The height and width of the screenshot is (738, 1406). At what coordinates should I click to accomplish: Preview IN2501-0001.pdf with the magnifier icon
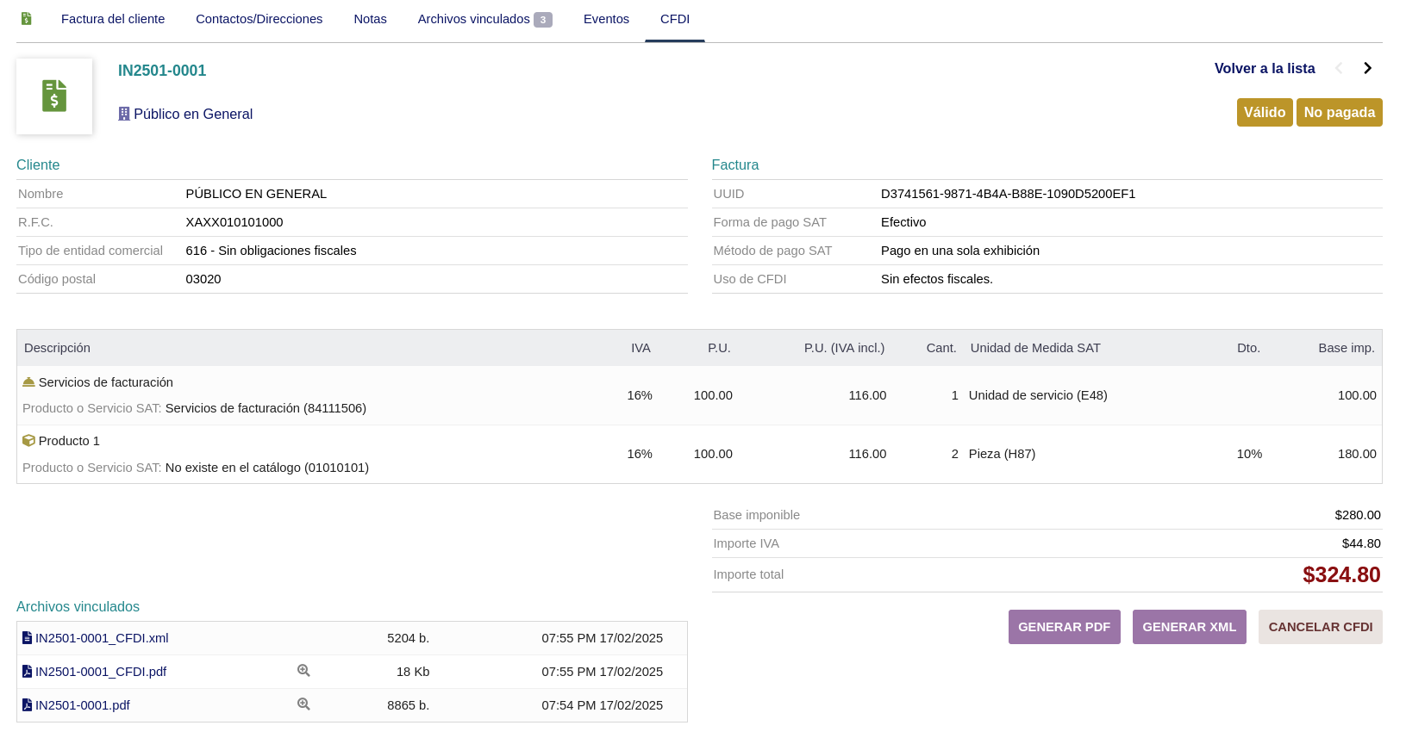point(303,704)
